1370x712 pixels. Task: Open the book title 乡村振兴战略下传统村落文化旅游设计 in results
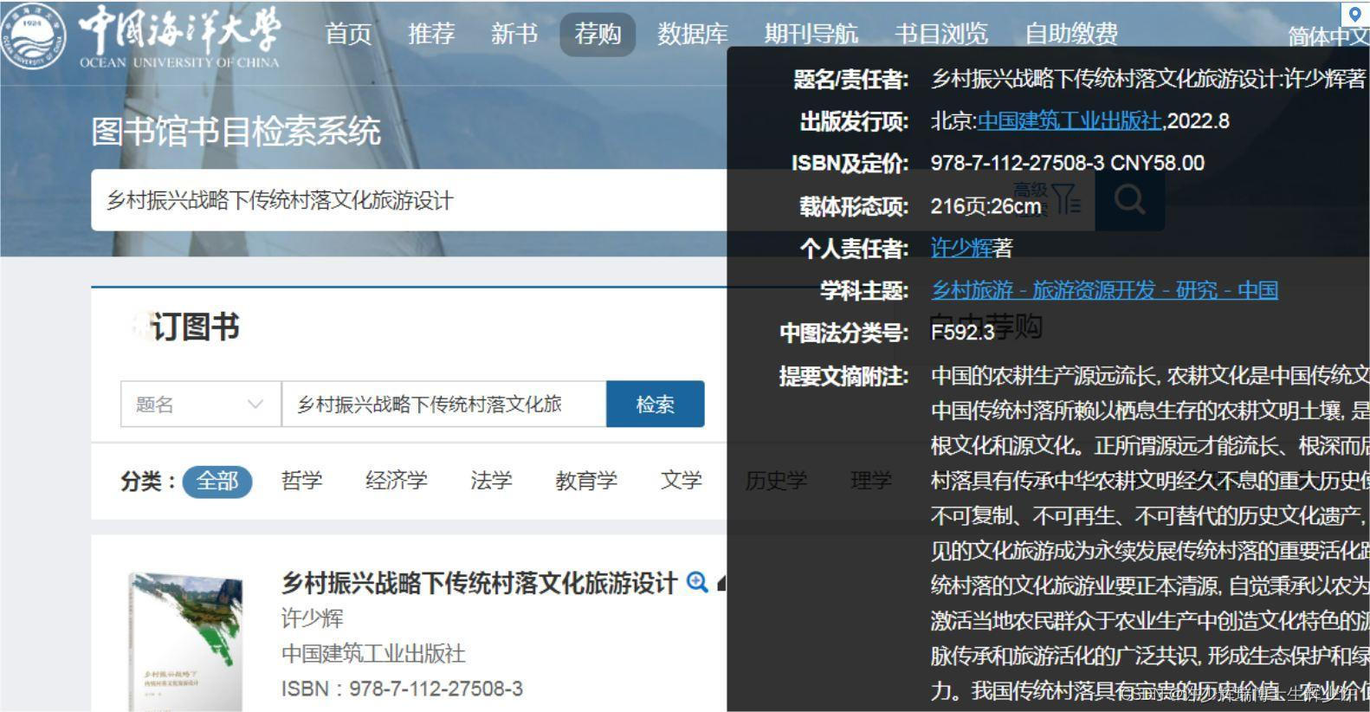click(x=479, y=583)
